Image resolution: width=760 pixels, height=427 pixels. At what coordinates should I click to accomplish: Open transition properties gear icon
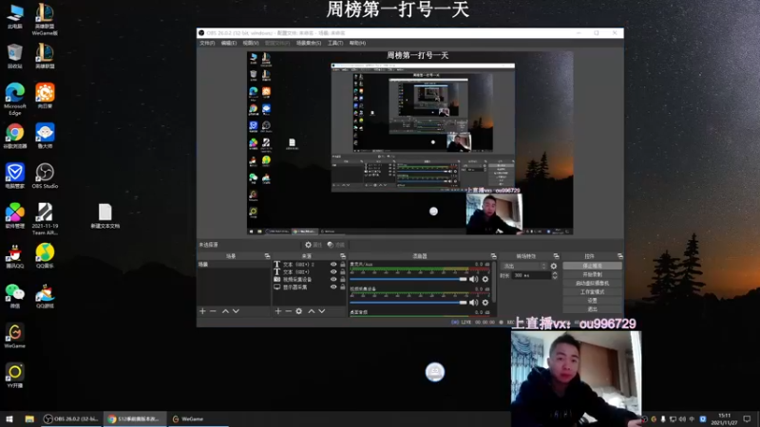coord(554,266)
